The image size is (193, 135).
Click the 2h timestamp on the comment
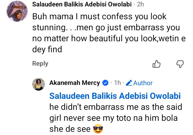[140, 4]
